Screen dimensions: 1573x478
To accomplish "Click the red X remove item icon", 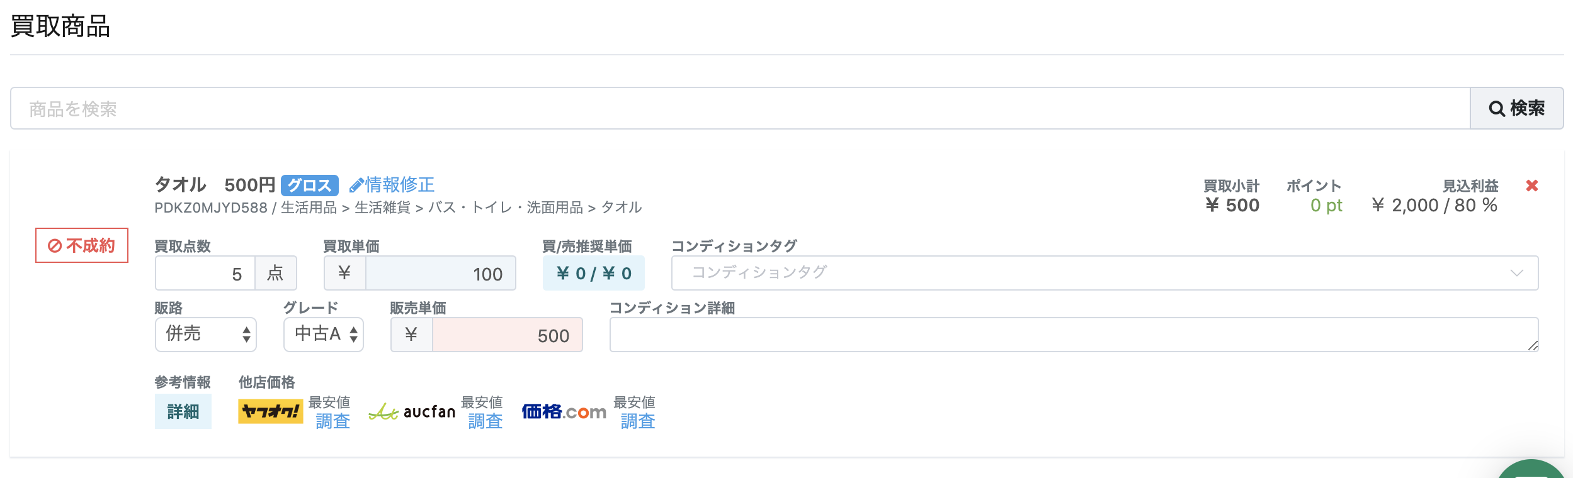I will click(x=1532, y=186).
